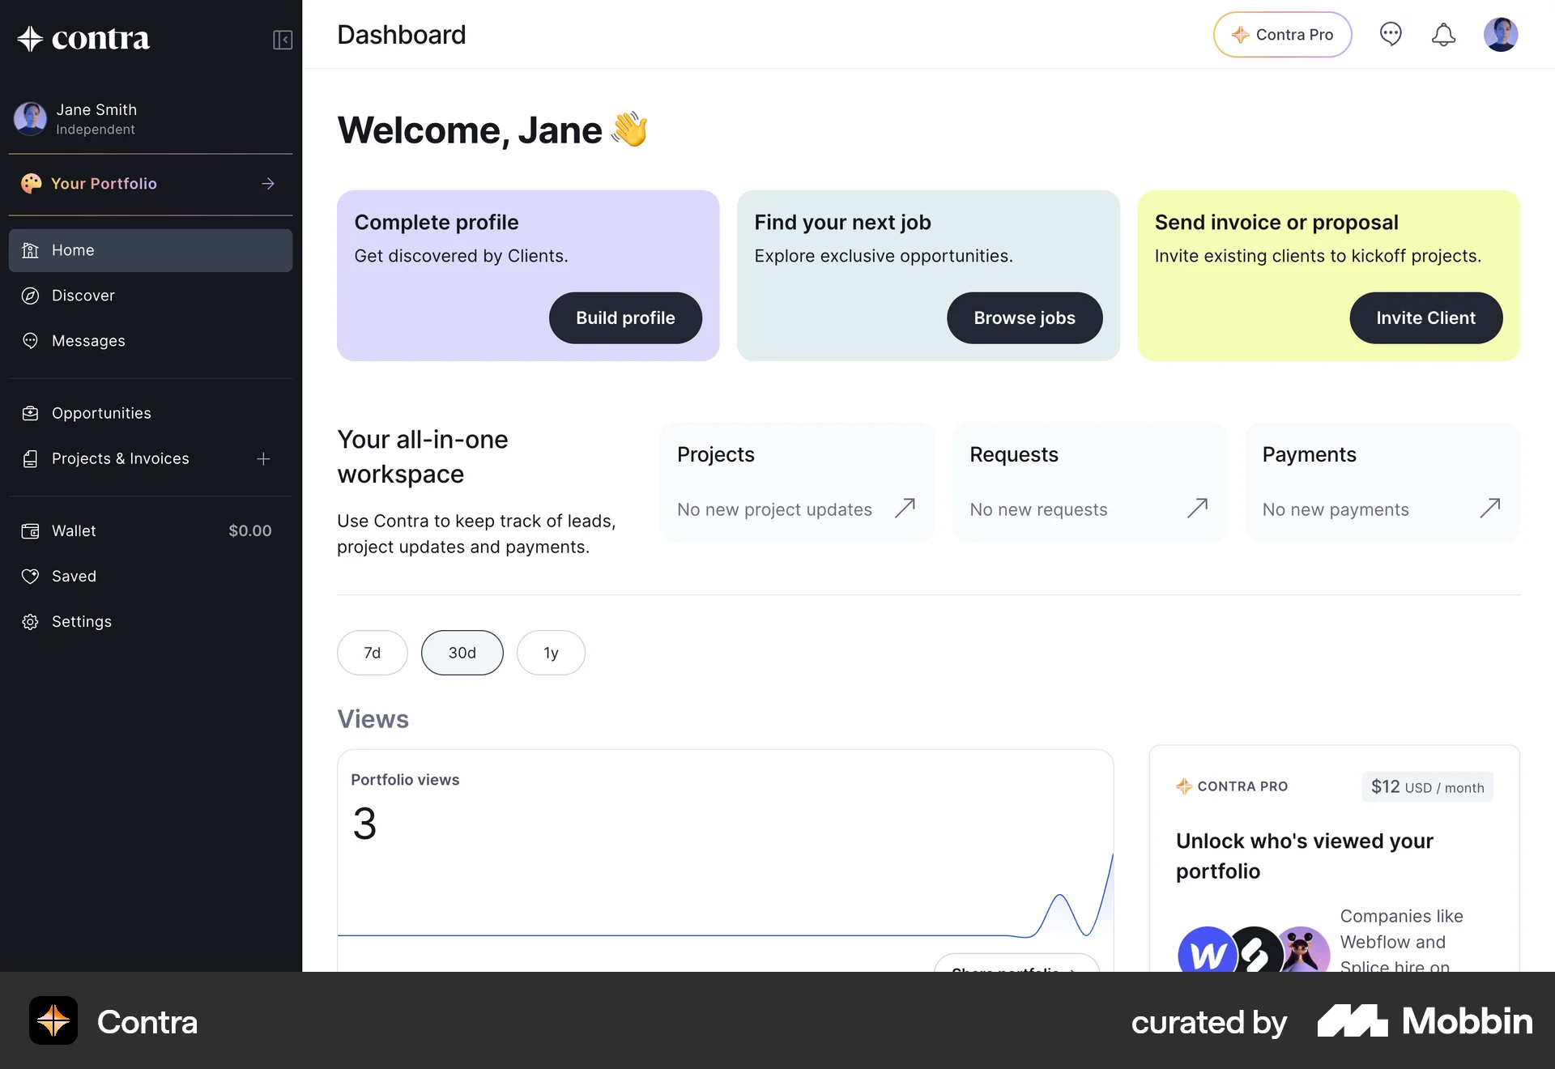Screen dimensions: 1555x1069
Task: Expand Payments section via arrow icon
Action: 1492,508
